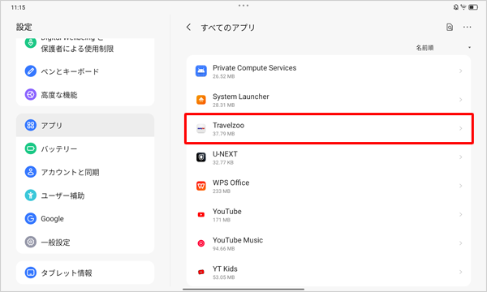Expand chevron on U-NEXT row

(x=460, y=157)
